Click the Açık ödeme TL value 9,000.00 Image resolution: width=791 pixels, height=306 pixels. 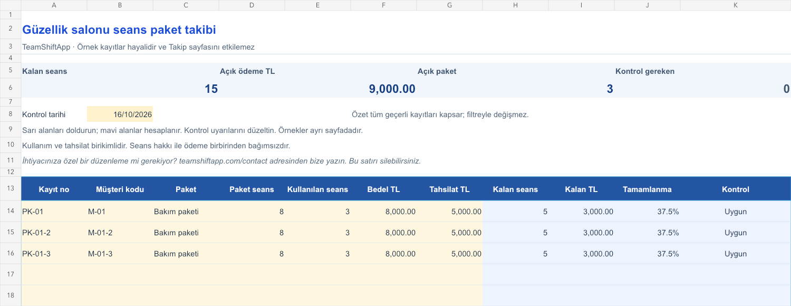[x=392, y=89]
